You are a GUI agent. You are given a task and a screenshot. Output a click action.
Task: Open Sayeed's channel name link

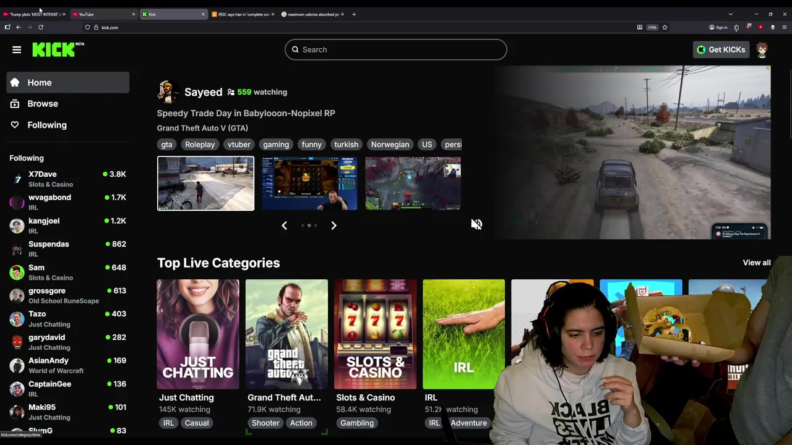point(203,92)
